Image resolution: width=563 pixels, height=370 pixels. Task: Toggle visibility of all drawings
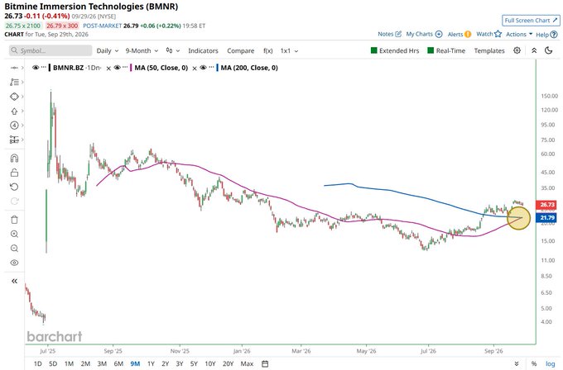[x=14, y=263]
